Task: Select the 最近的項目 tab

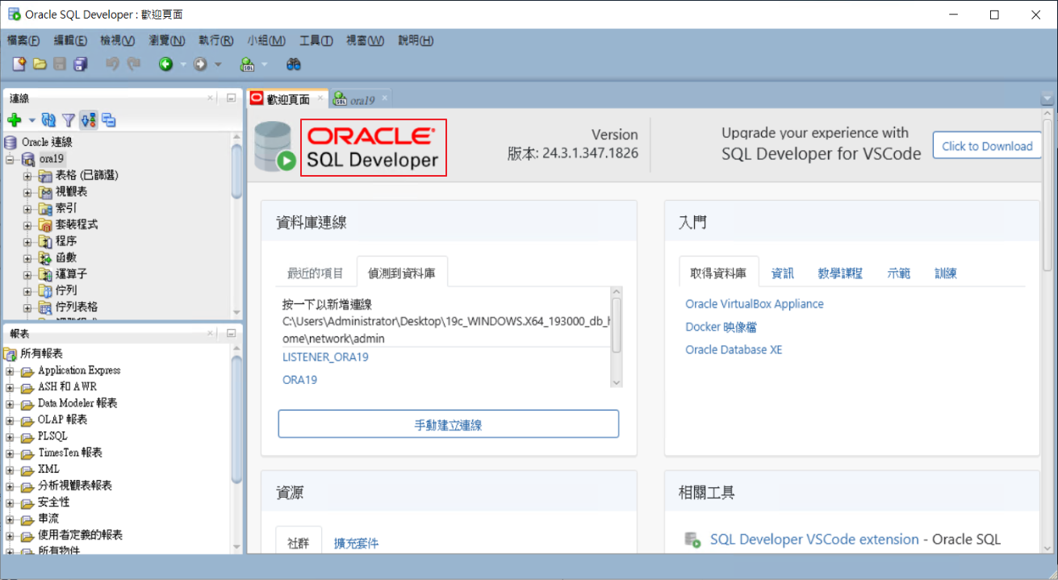Action: point(316,273)
